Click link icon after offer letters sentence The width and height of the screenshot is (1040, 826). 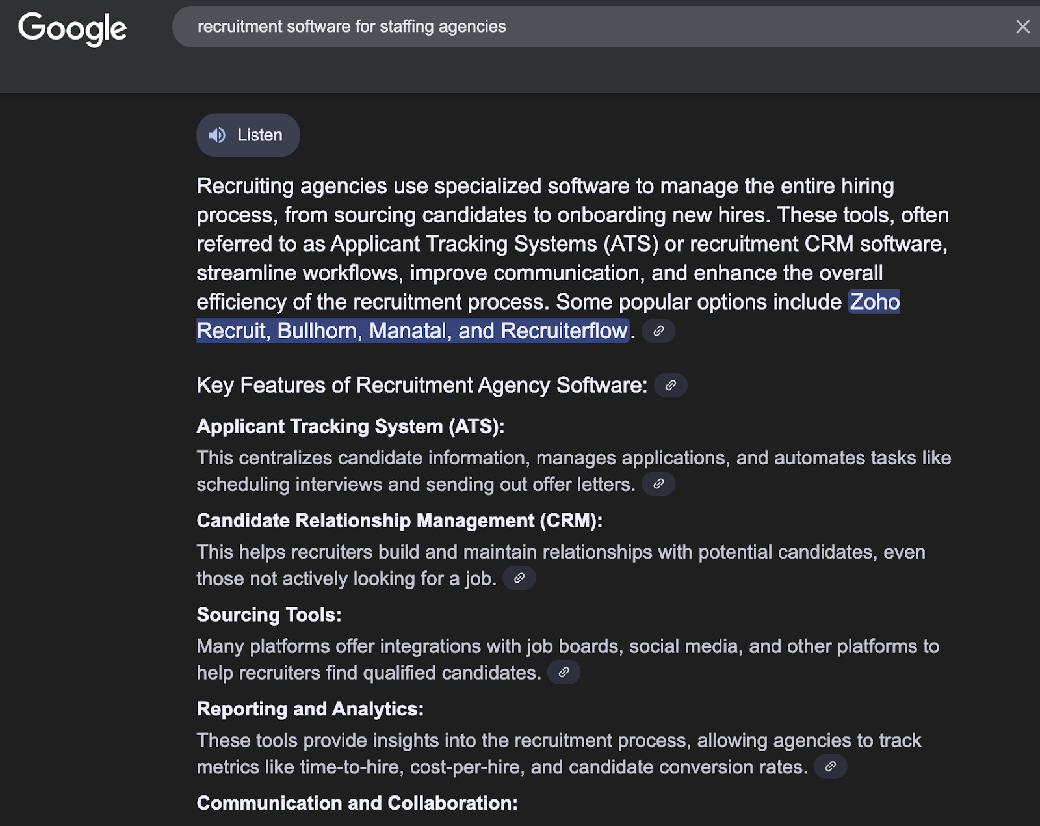(x=658, y=484)
